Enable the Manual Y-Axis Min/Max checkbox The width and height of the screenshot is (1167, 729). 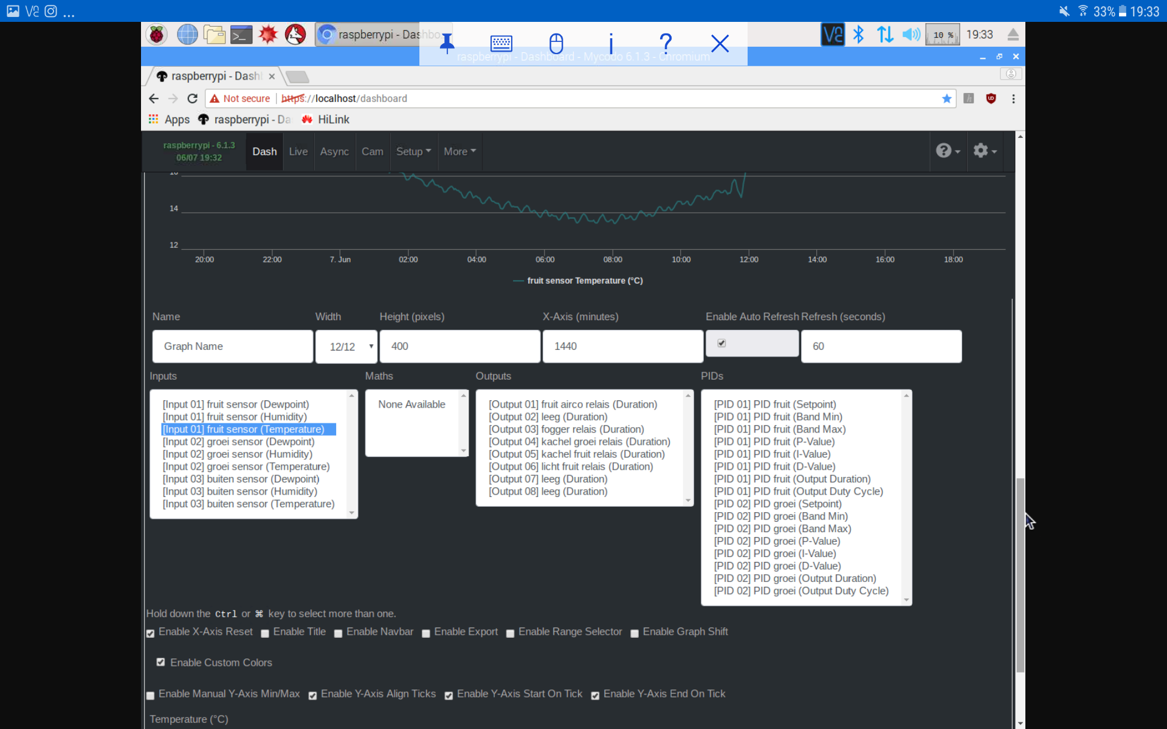pyautogui.click(x=150, y=696)
